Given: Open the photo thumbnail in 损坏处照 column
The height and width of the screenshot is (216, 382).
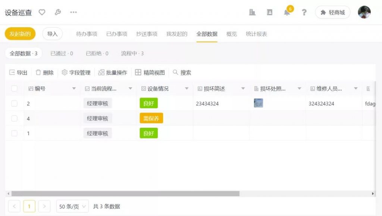Looking at the screenshot, I should [x=258, y=103].
